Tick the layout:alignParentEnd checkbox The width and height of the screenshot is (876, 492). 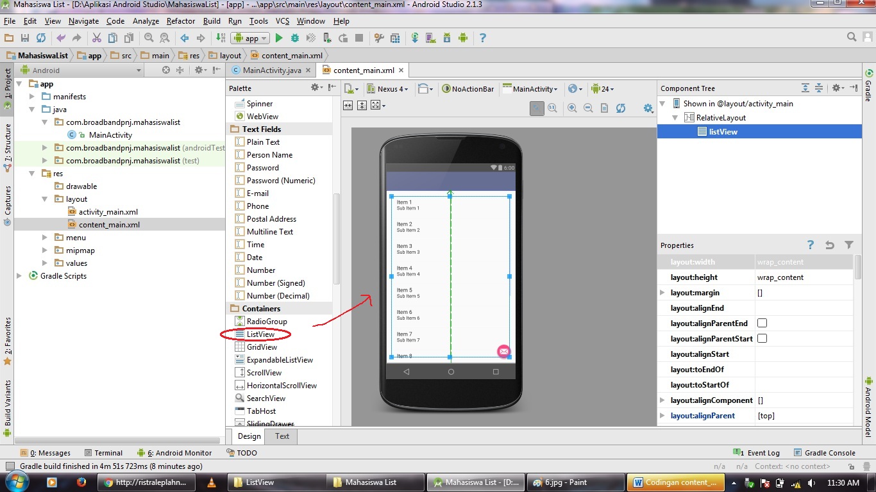pos(762,324)
